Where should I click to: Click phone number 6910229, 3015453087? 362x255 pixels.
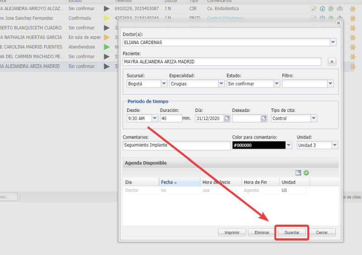[x=137, y=9]
